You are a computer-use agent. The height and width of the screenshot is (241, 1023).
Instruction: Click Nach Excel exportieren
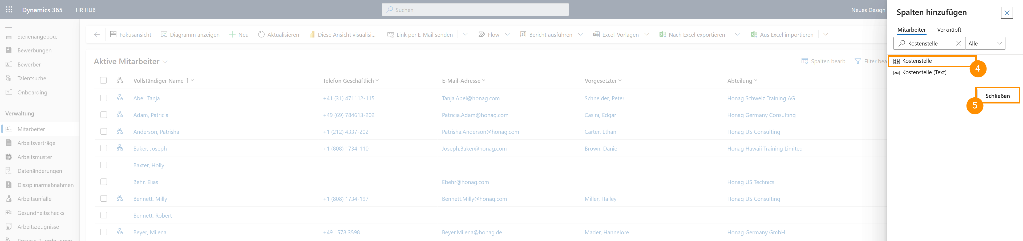(692, 35)
